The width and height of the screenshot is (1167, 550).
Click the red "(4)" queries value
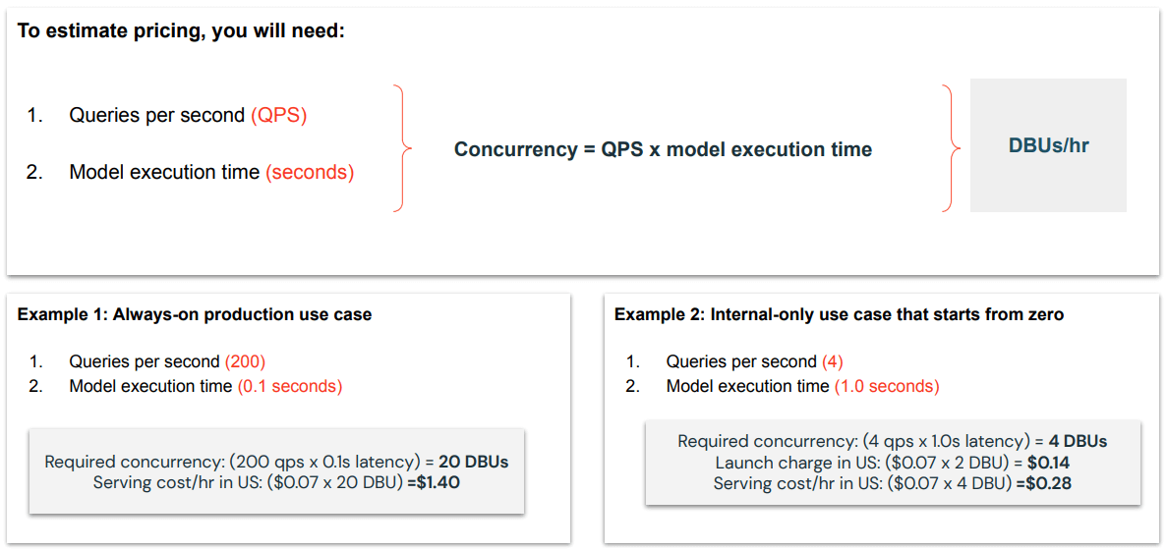[x=832, y=360]
